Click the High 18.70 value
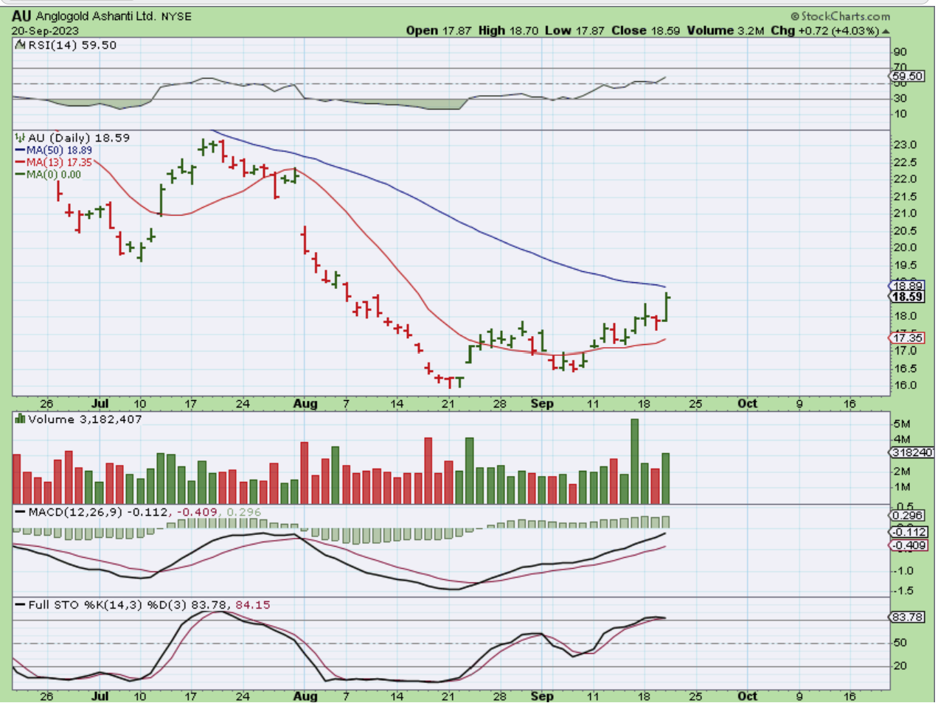Screen dimensions: 938x703 508,31
